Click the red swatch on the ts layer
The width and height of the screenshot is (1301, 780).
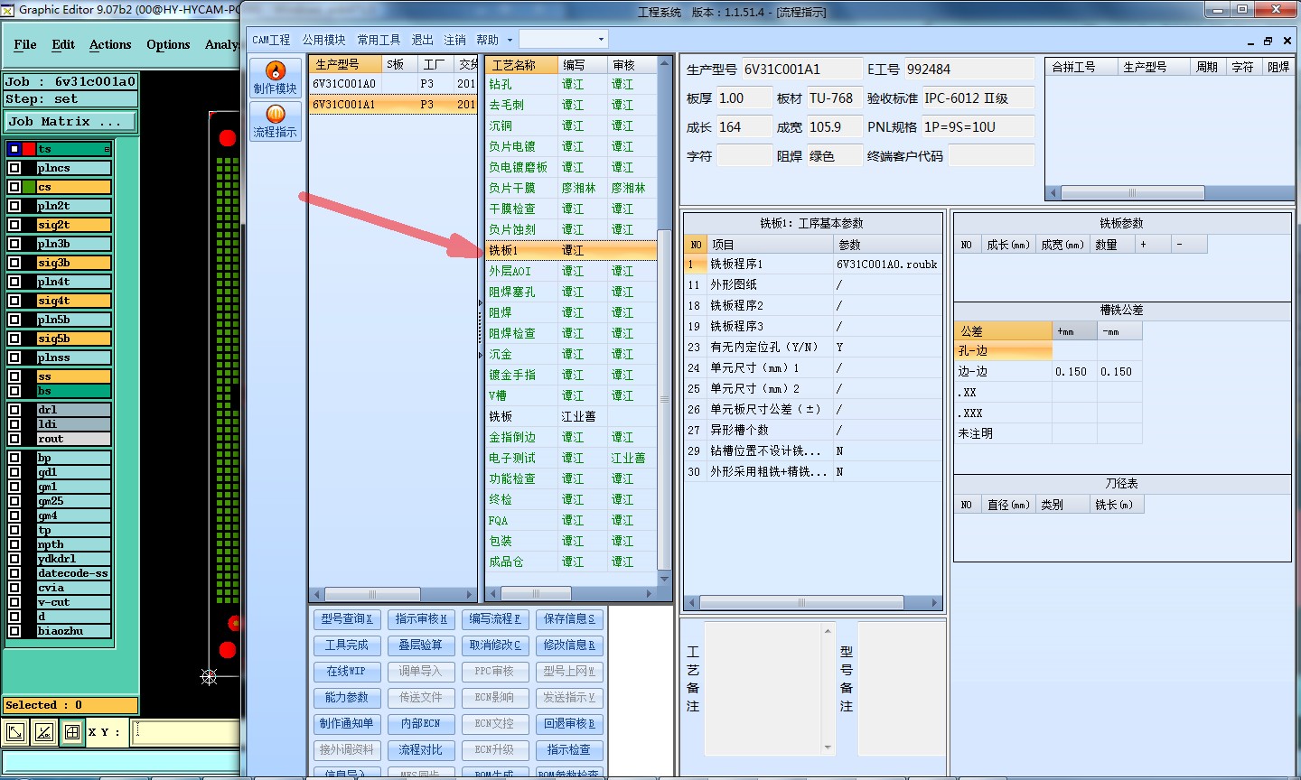point(29,149)
